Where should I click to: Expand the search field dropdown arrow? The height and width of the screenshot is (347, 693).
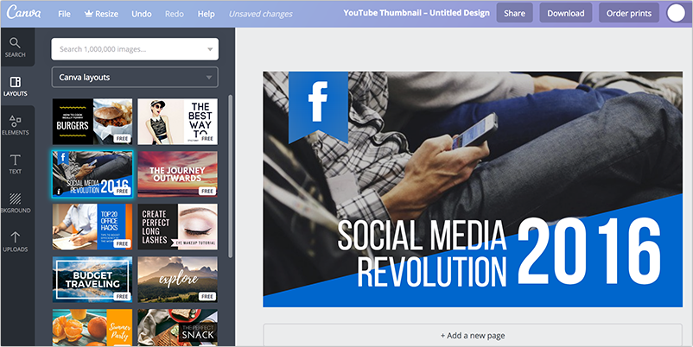(x=210, y=49)
